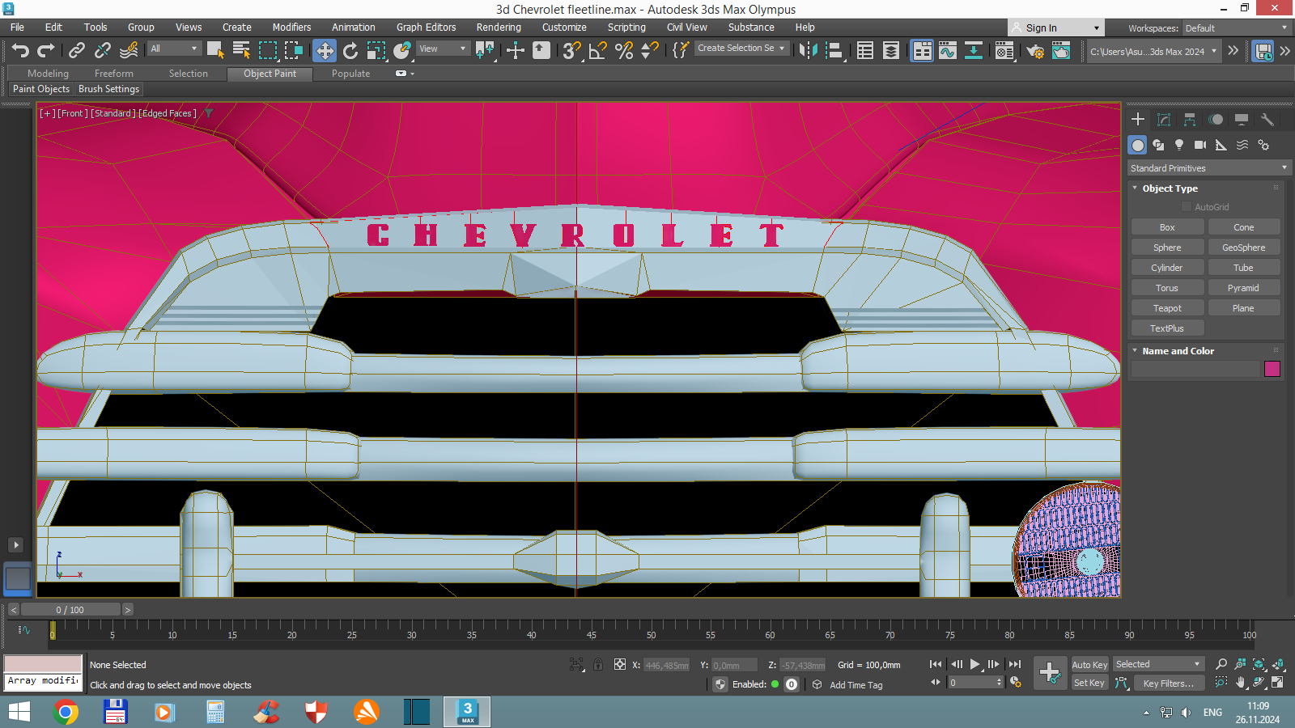The width and height of the screenshot is (1295, 728).
Task: Click the Play Animation button
Action: coord(975,664)
